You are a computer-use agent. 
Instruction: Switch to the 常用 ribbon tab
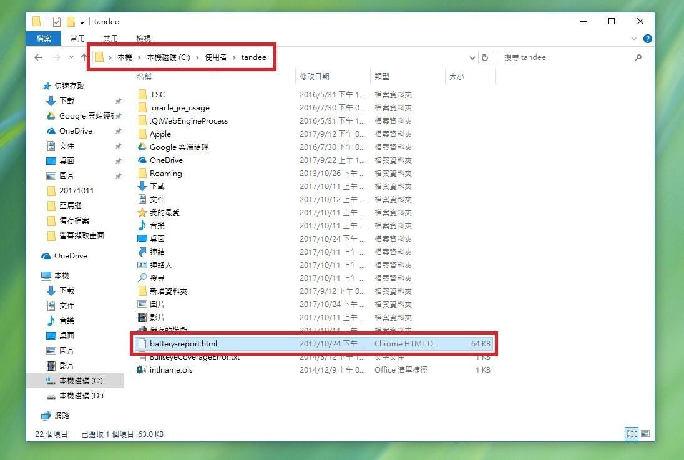[77, 39]
